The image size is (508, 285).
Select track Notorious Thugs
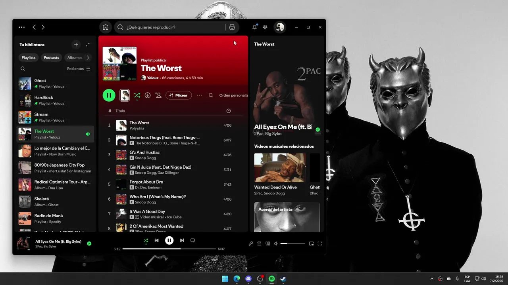point(173,140)
